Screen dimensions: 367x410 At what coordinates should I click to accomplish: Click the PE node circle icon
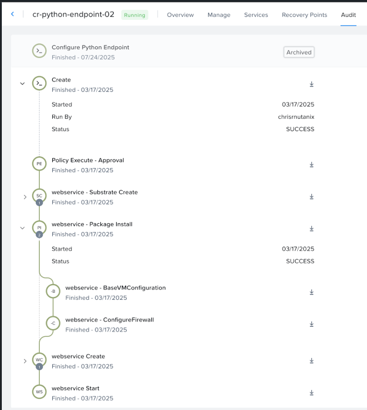tap(39, 165)
